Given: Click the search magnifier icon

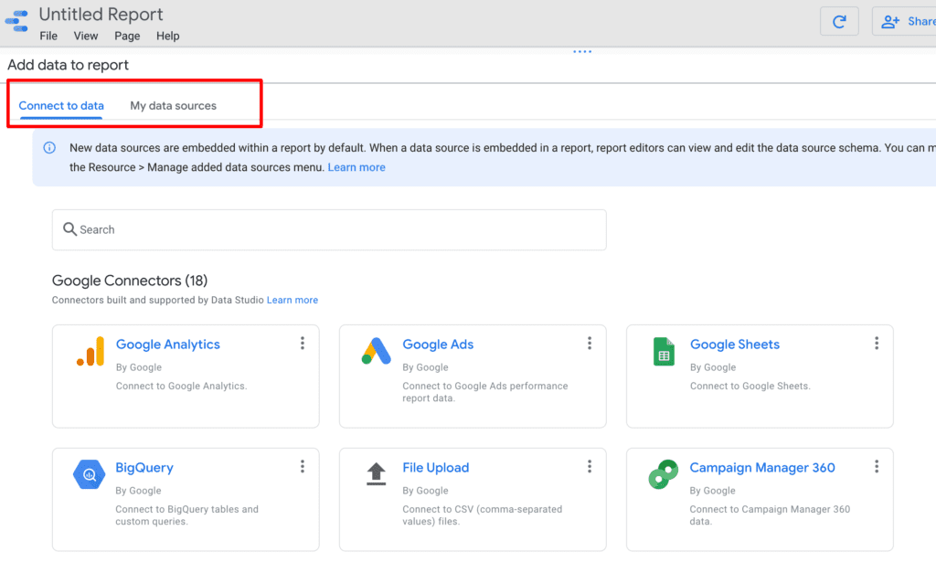Looking at the screenshot, I should tap(69, 229).
